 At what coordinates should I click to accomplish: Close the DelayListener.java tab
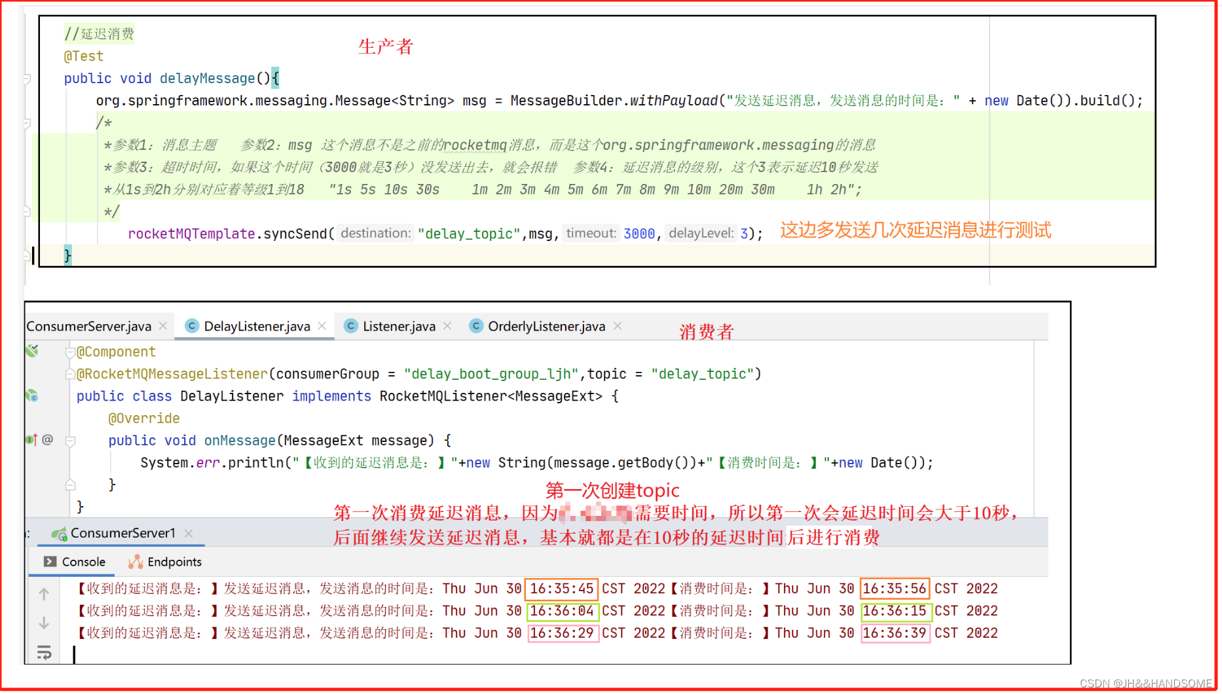point(322,326)
